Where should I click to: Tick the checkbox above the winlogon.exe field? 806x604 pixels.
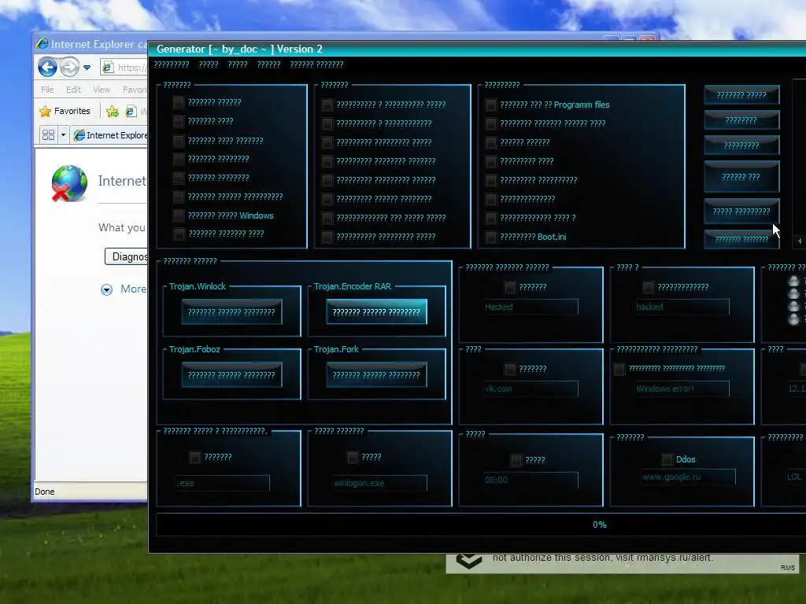click(352, 457)
